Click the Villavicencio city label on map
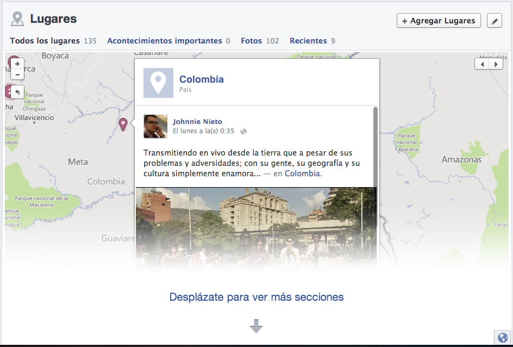The width and height of the screenshot is (513, 347). pyautogui.click(x=34, y=118)
